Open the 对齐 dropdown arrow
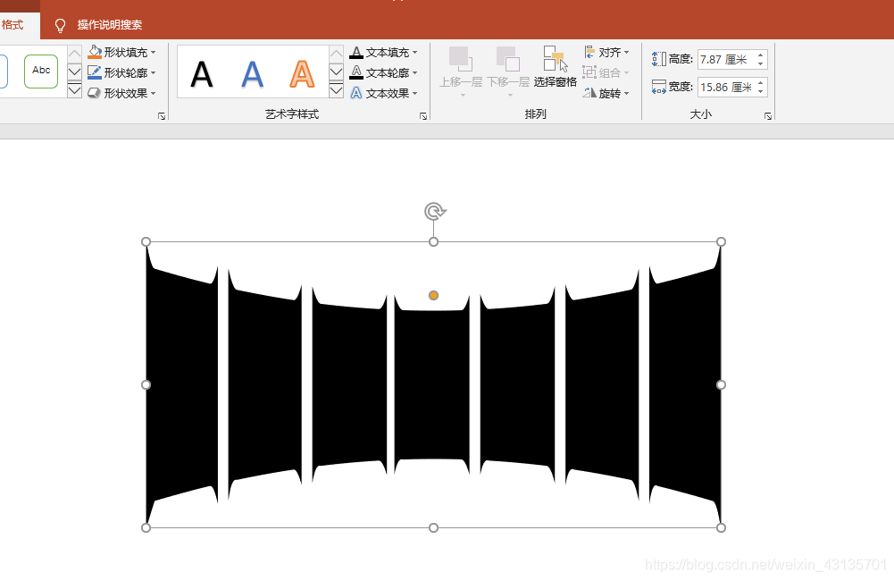The image size is (894, 581). pos(627,53)
